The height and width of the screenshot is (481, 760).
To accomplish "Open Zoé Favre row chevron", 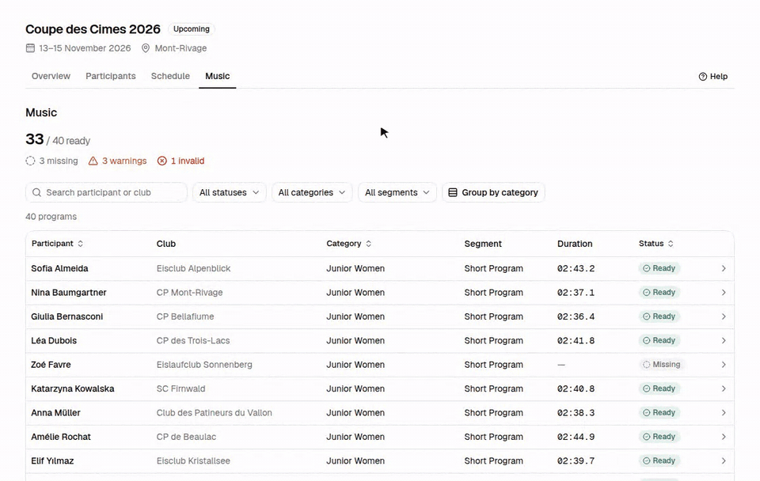I will coord(724,365).
